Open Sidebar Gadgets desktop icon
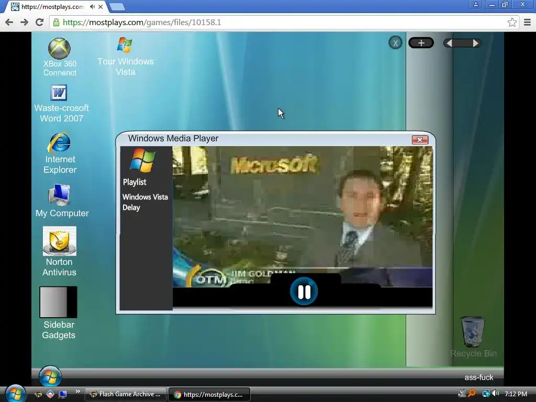 coord(59,313)
